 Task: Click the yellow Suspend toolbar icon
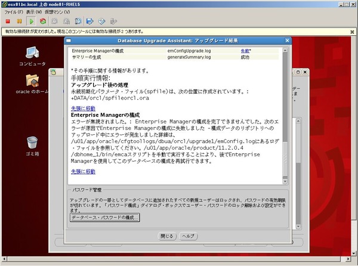click(x=20, y=21)
